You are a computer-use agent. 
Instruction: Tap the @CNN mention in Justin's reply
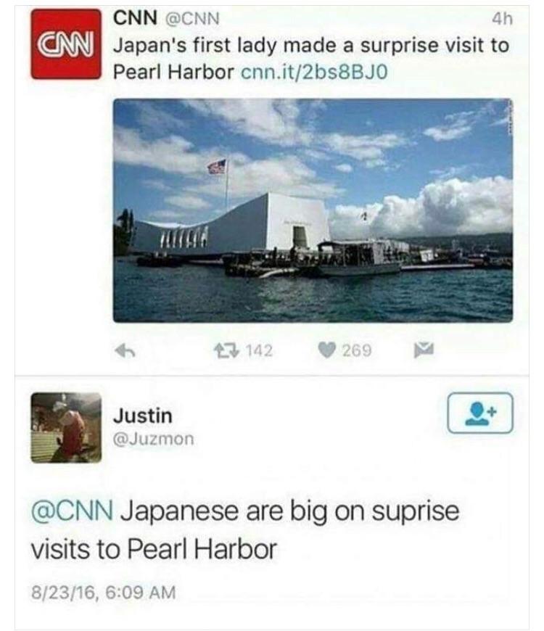point(72,511)
